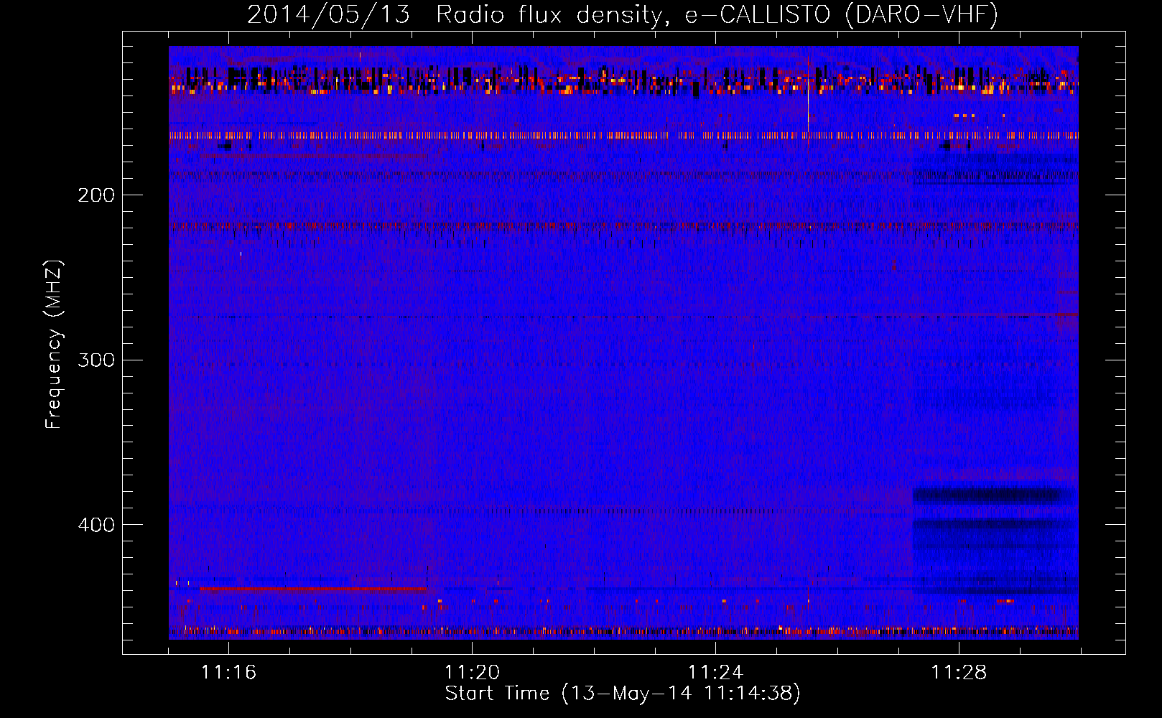Click the "11:28" time tick label

click(x=959, y=673)
